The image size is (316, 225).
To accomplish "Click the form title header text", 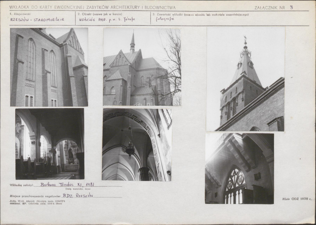I will [92, 7].
